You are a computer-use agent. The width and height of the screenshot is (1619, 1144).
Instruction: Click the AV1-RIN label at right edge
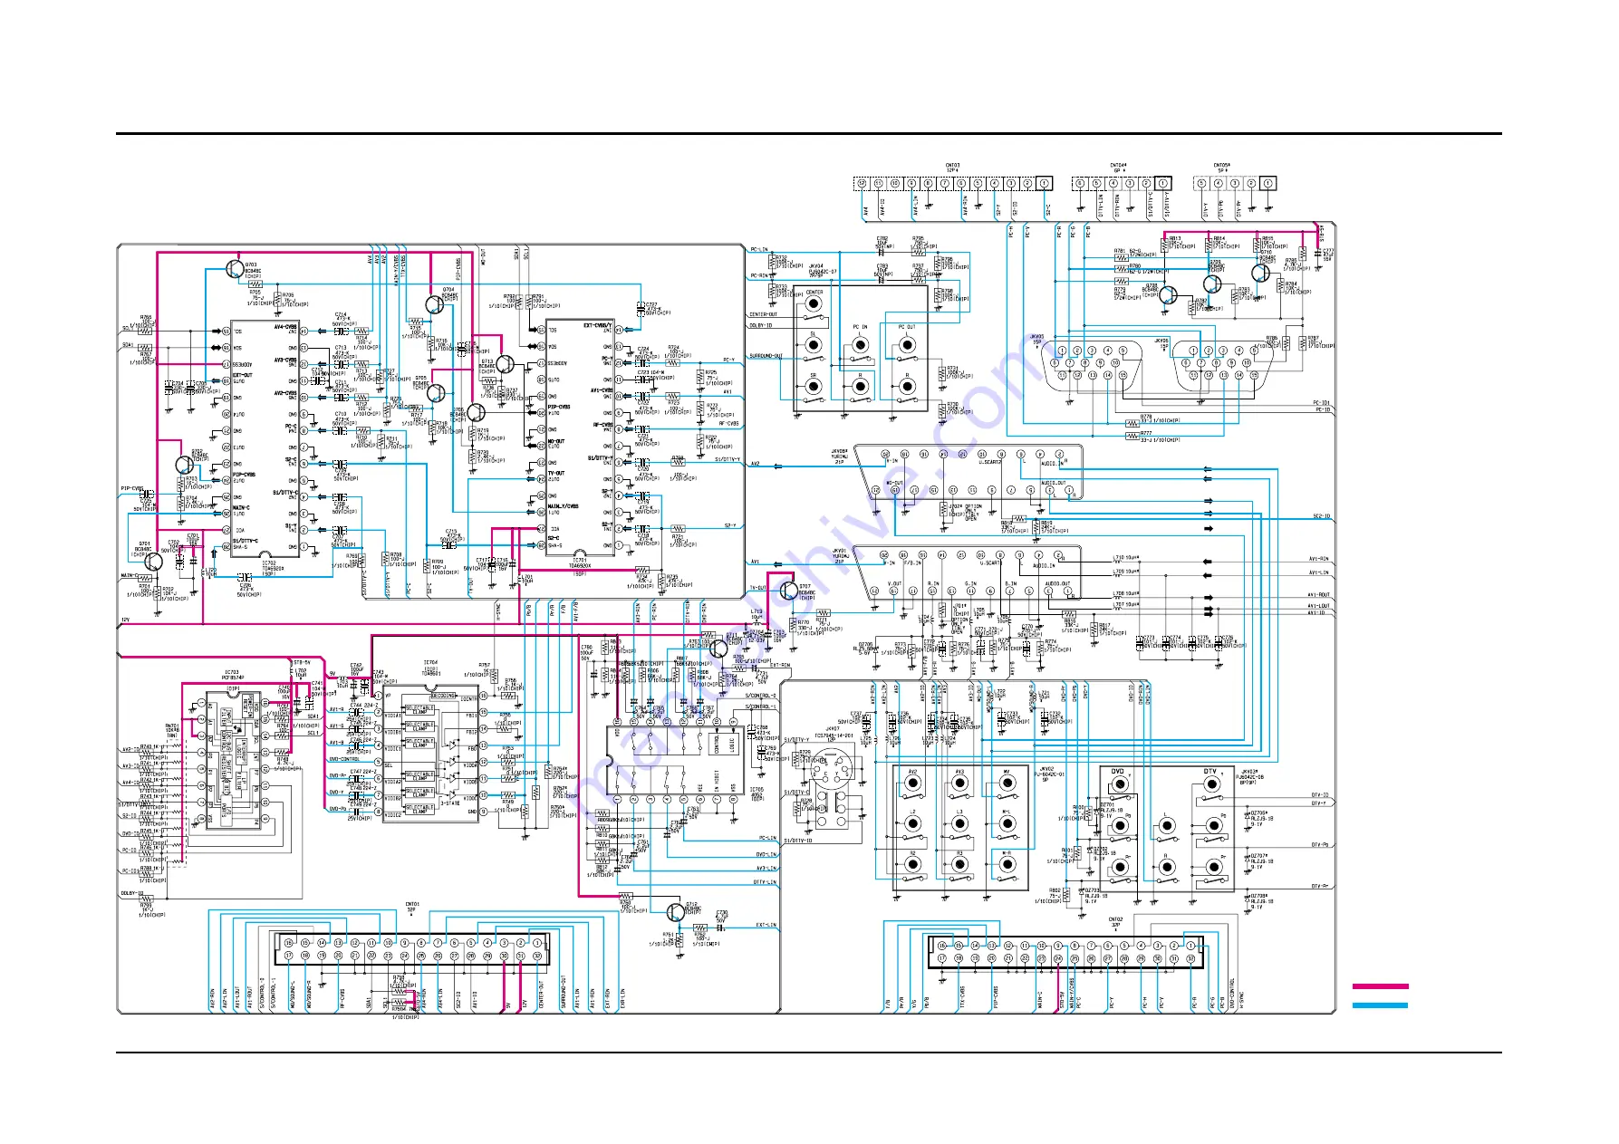click(1319, 559)
